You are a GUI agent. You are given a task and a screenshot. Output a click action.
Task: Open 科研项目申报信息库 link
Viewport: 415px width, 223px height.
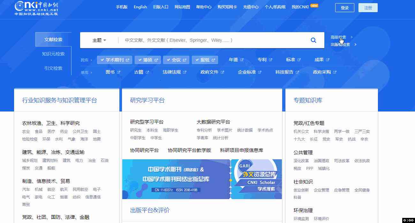tap(242, 150)
